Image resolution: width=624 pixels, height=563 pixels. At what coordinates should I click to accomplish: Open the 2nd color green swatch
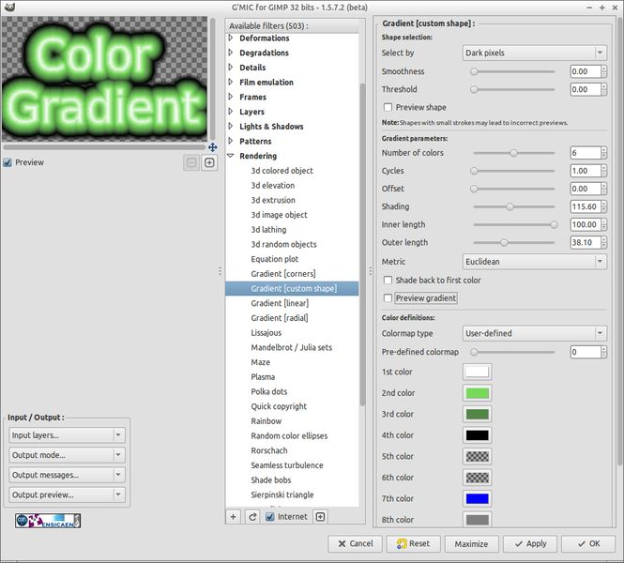(x=478, y=393)
